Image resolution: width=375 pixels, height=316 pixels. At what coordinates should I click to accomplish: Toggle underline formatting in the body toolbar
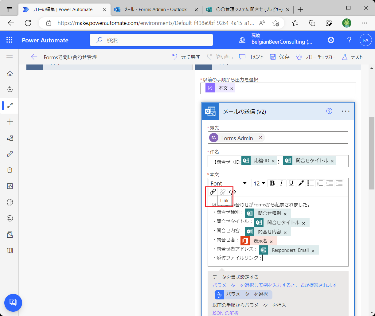pyautogui.click(x=291, y=183)
